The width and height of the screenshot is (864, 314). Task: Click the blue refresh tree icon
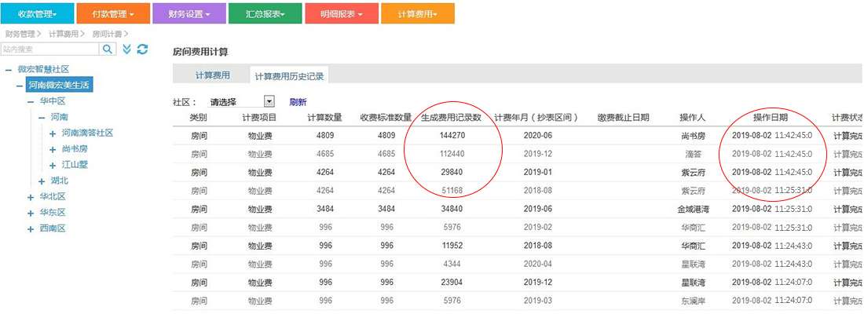(x=142, y=49)
